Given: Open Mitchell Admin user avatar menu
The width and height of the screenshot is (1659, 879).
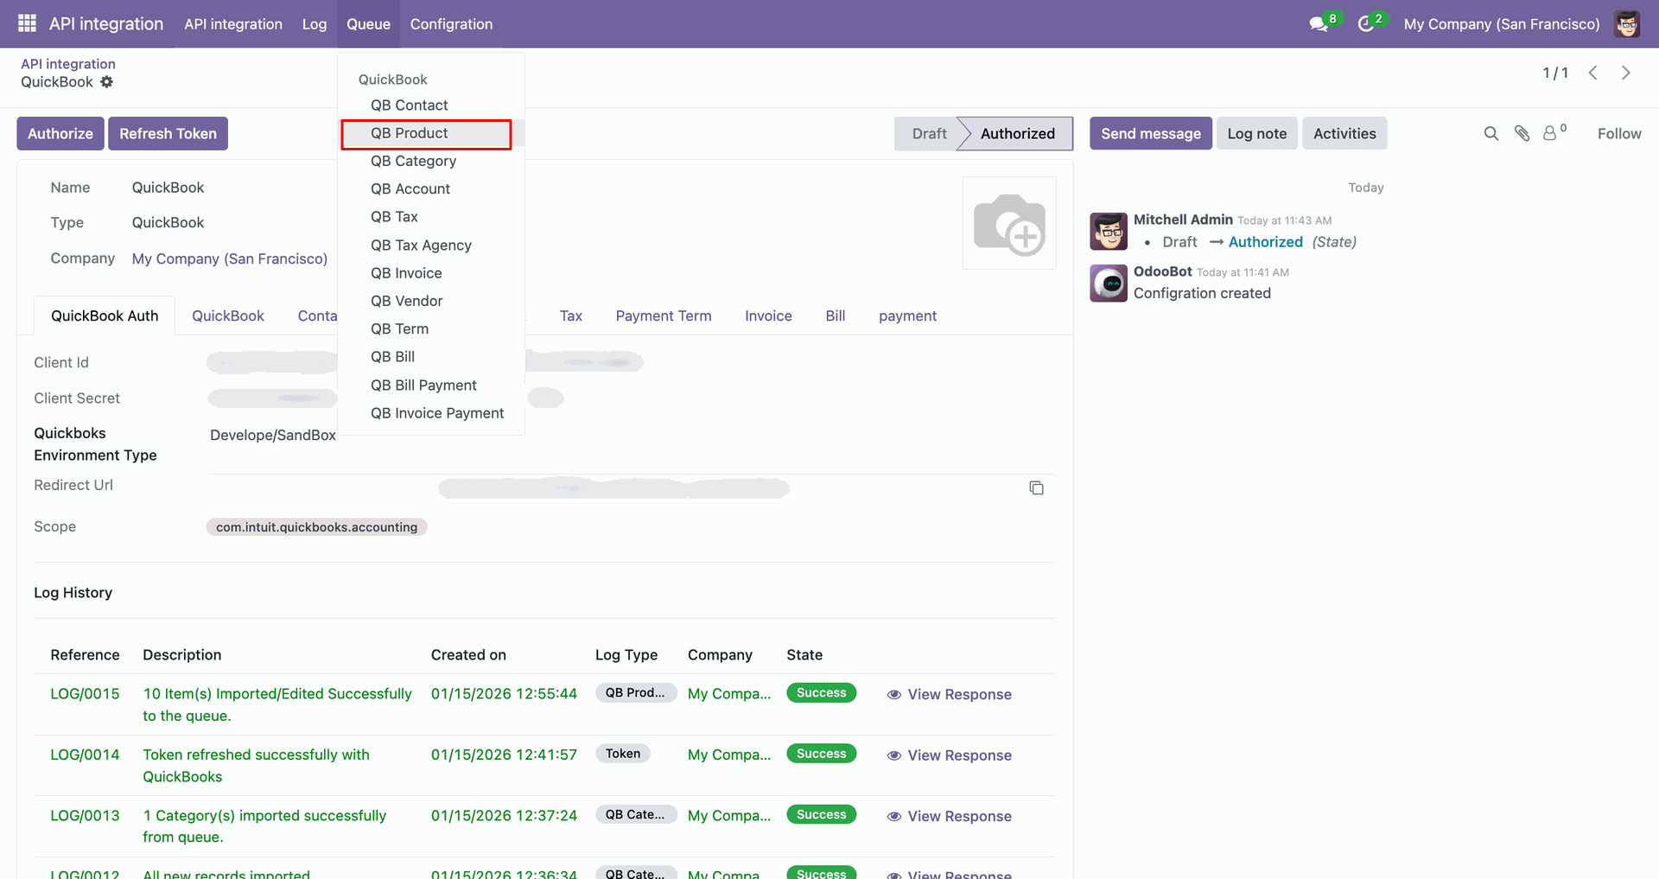Looking at the screenshot, I should pos(1627,24).
